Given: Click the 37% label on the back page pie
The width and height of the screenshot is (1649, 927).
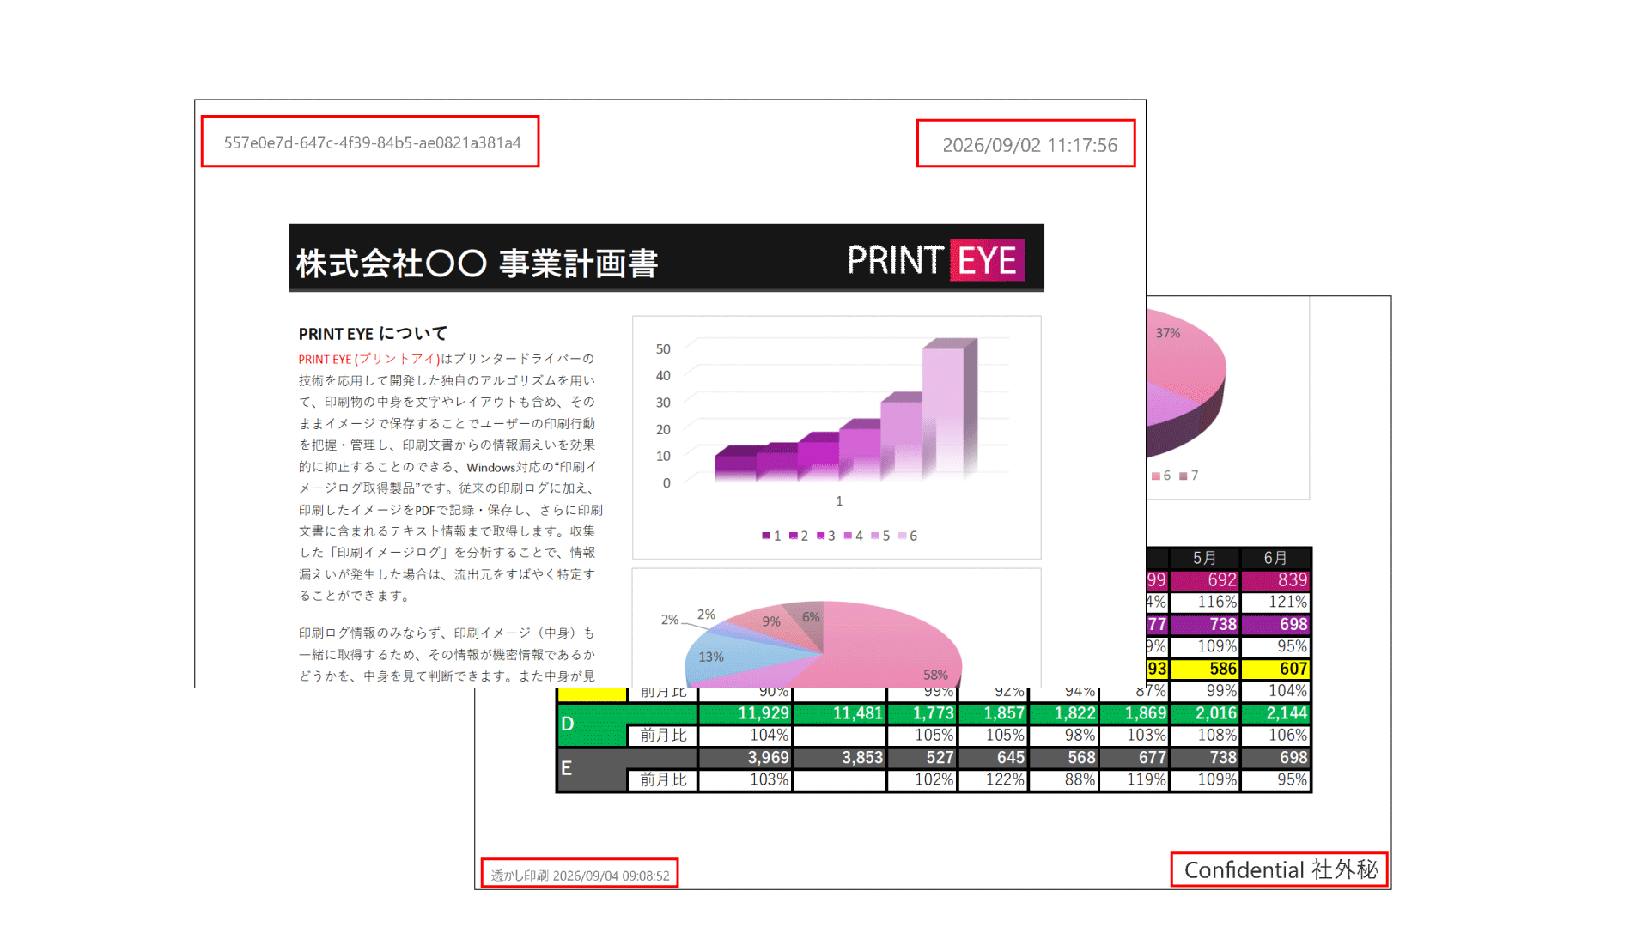Looking at the screenshot, I should (x=1168, y=333).
